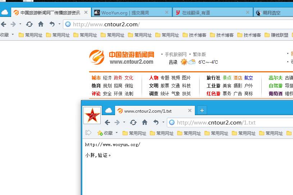The height and width of the screenshot is (195, 293).
Task: Open 旅行社 category link
Action: 214,78
